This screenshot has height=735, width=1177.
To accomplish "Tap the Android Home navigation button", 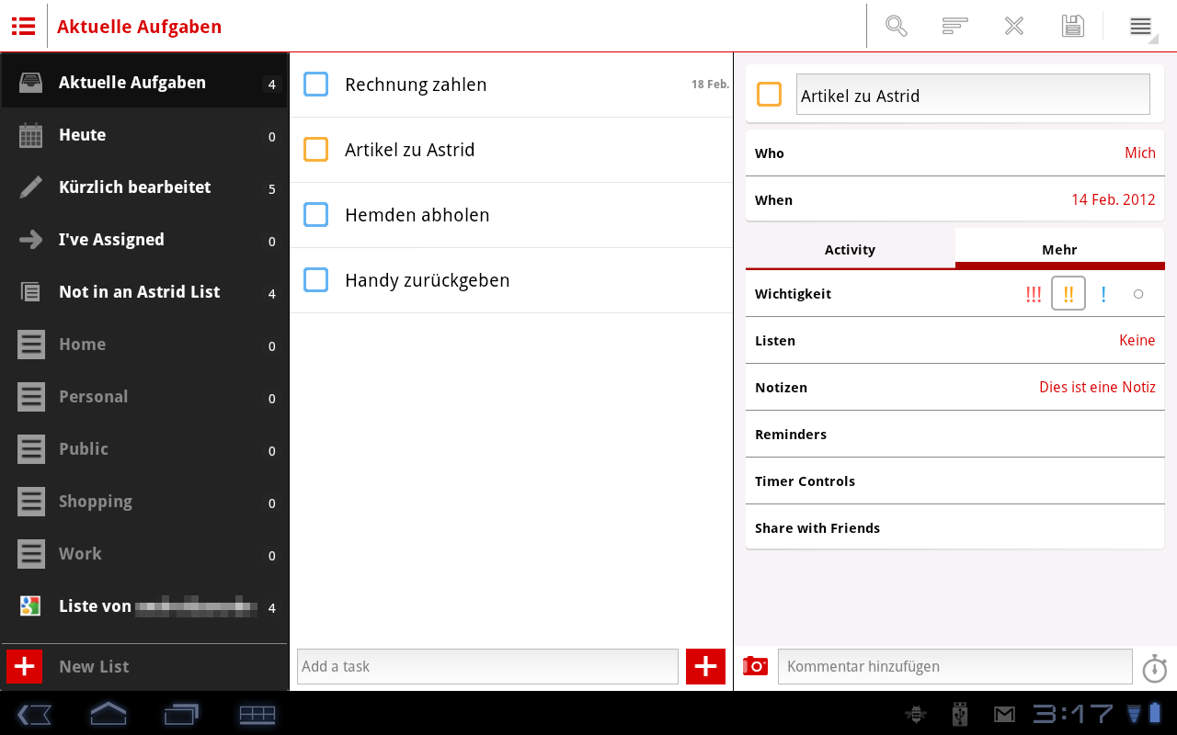I will pyautogui.click(x=108, y=714).
